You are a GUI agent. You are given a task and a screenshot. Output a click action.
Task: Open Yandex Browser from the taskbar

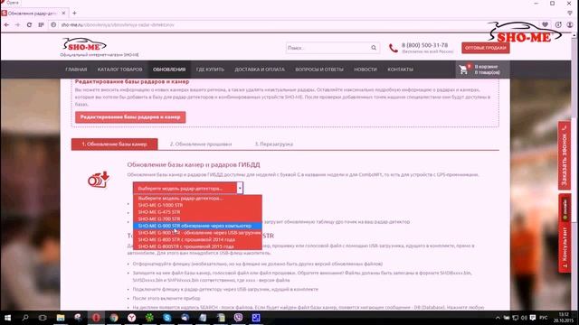(x=131, y=318)
